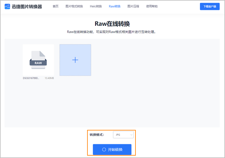Select the Raw转换 navigation tab
The image size is (225, 158).
click(115, 6)
